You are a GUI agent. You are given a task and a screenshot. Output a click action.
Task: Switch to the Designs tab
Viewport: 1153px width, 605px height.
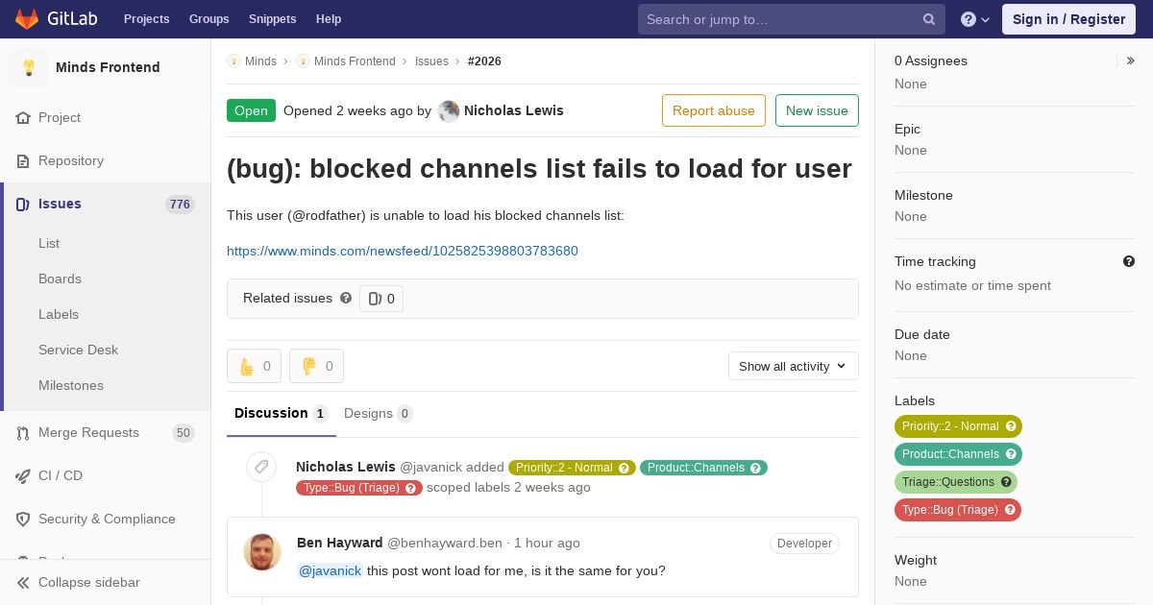[x=378, y=413]
